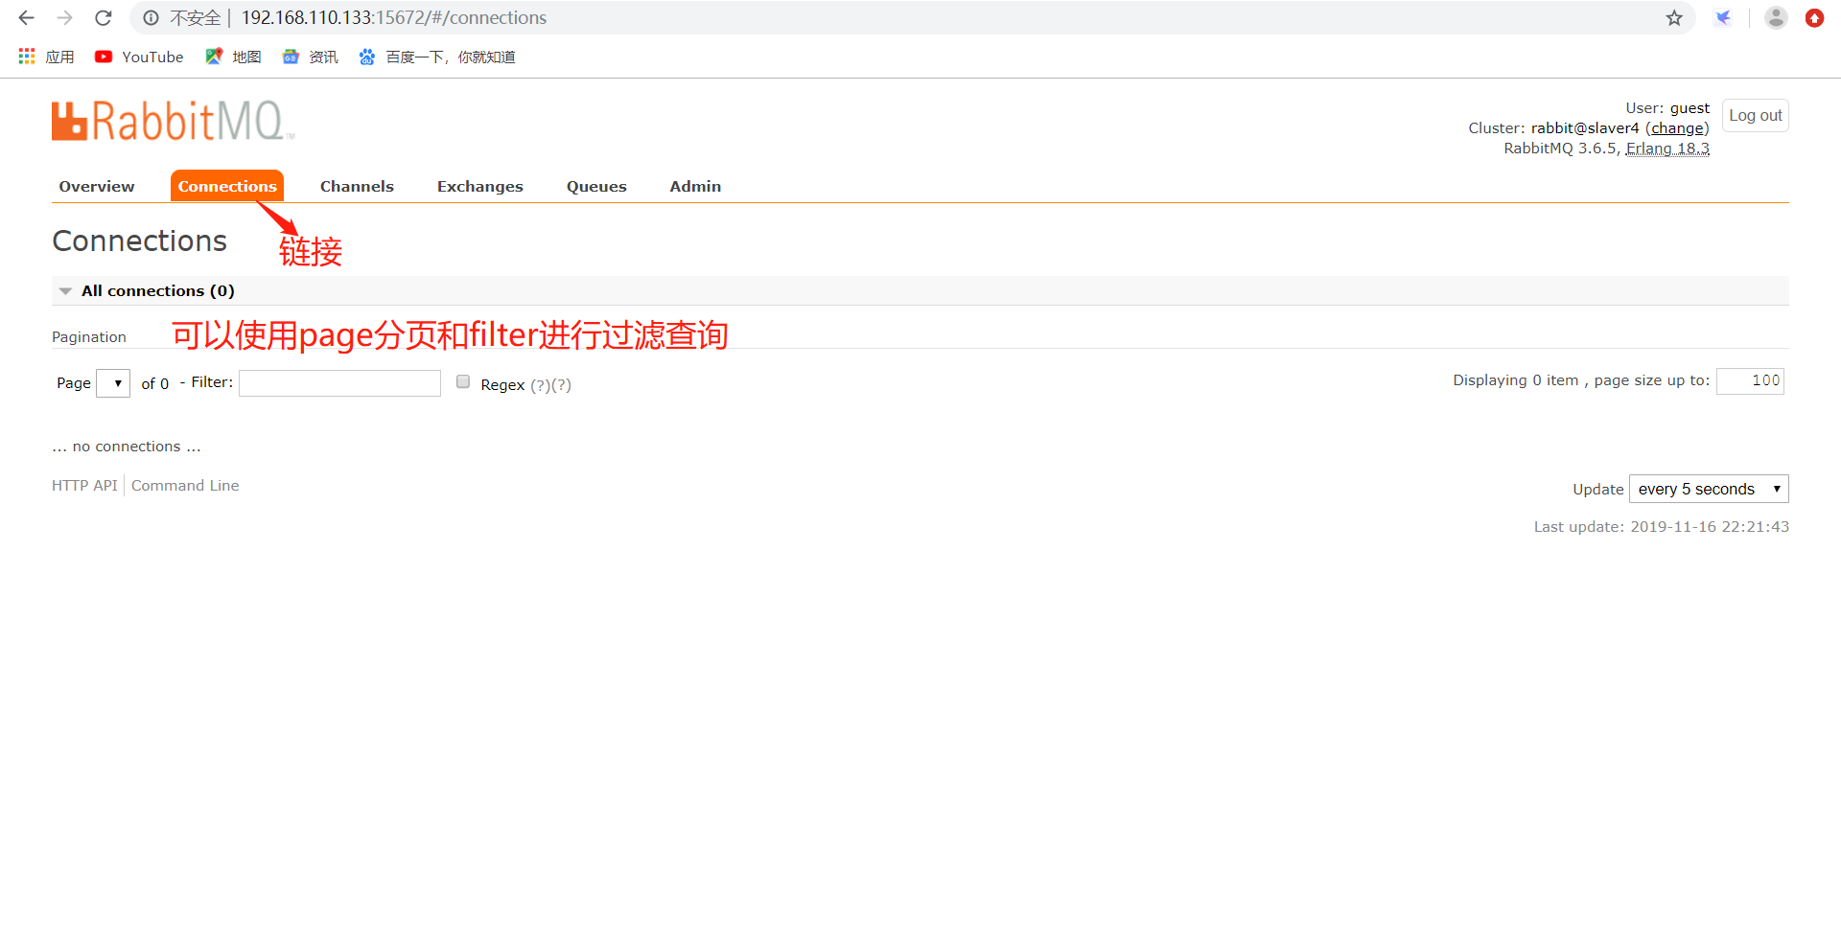Click the back navigation arrow
The height and width of the screenshot is (941, 1841).
click(25, 17)
